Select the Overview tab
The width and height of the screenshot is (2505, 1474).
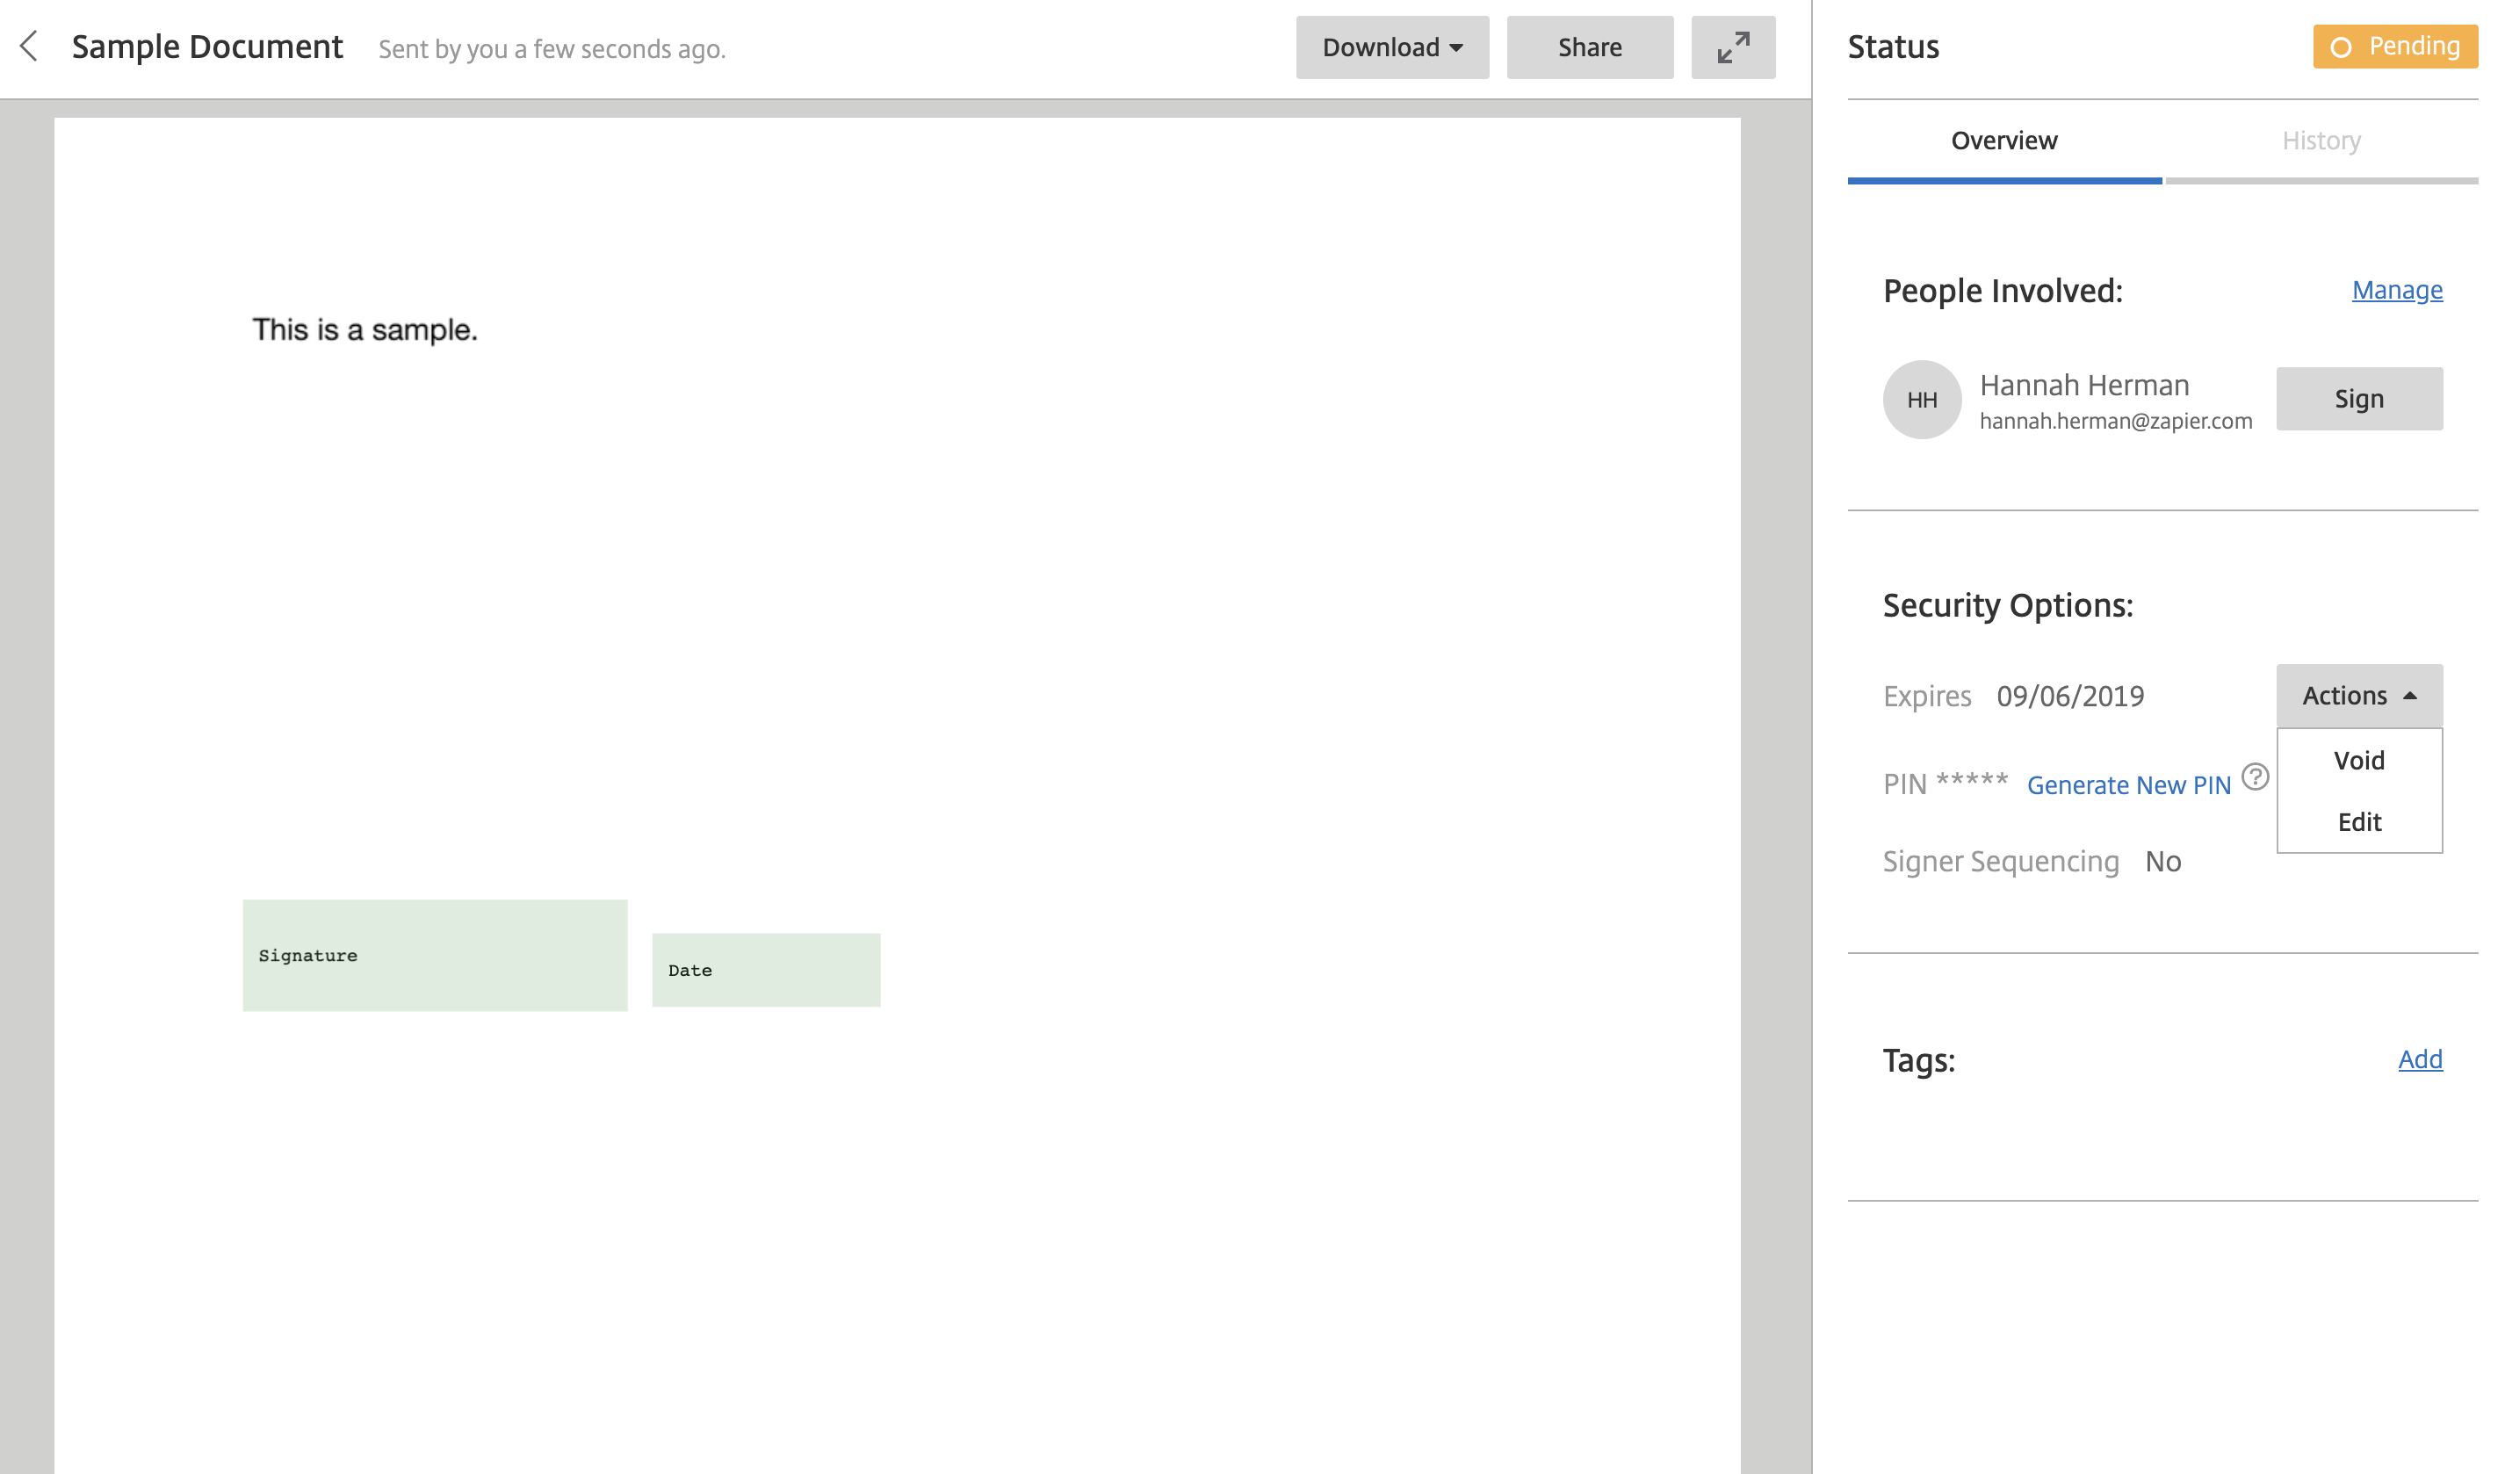(x=2003, y=141)
